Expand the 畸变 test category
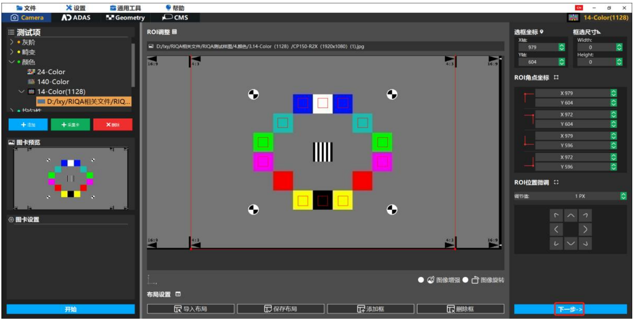This screenshot has height=319, width=634. 12,52
